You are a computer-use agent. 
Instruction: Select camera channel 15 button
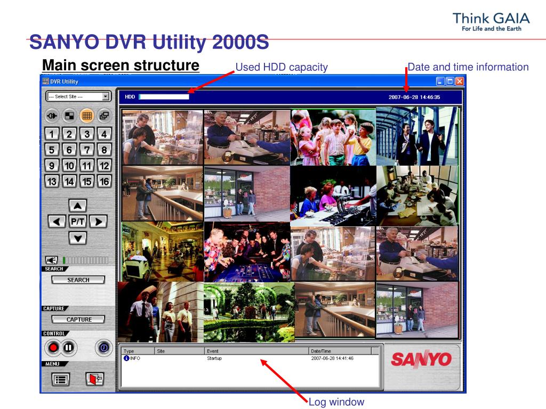tap(87, 181)
